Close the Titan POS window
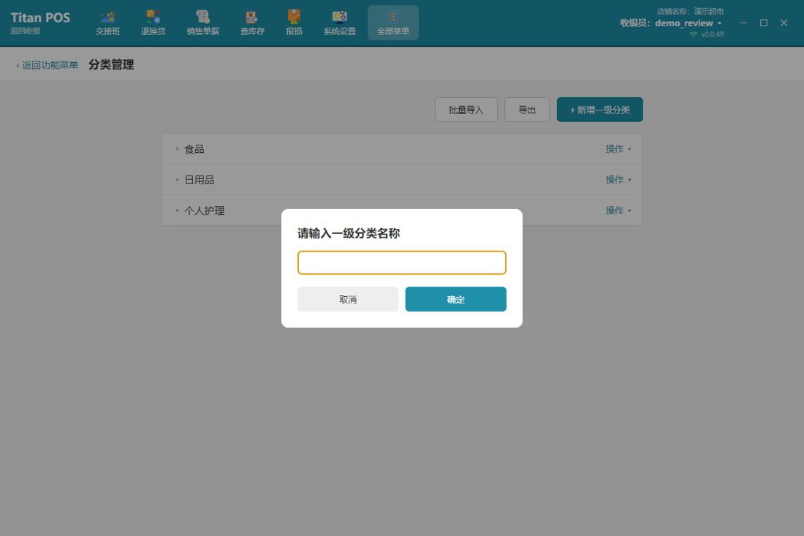Viewport: 804px width, 536px height. [784, 23]
